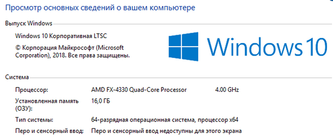Click the "Перо и сенсорный ввод:" label
Screen dimensions: 333x140
49,131
